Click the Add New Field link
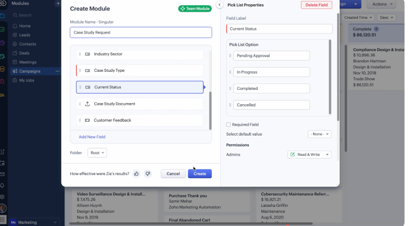Viewport: 409px width, 226px height. pos(92,137)
